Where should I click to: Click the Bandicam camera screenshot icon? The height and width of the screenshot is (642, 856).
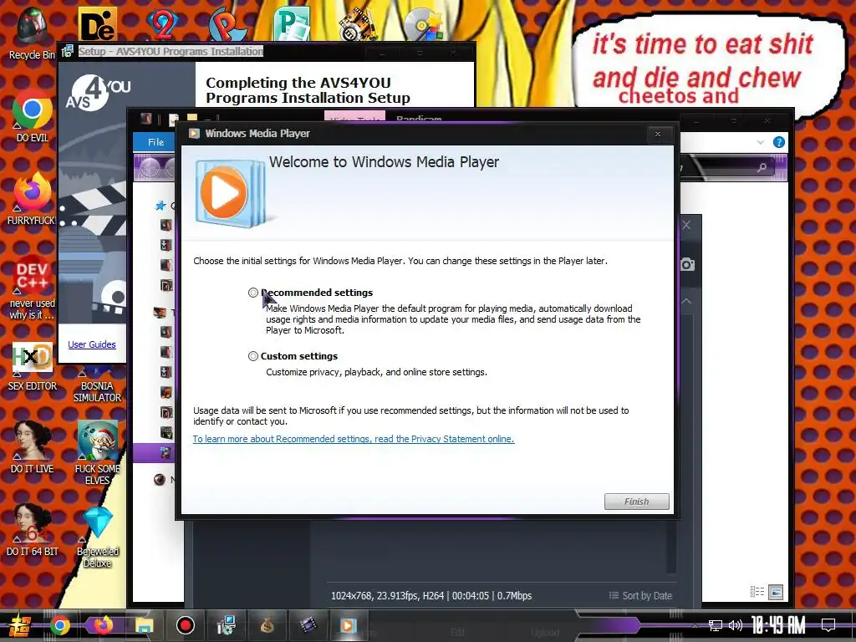(x=688, y=265)
